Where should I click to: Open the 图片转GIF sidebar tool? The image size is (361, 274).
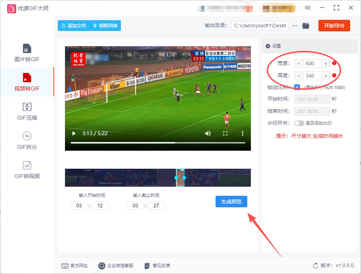[x=27, y=53]
